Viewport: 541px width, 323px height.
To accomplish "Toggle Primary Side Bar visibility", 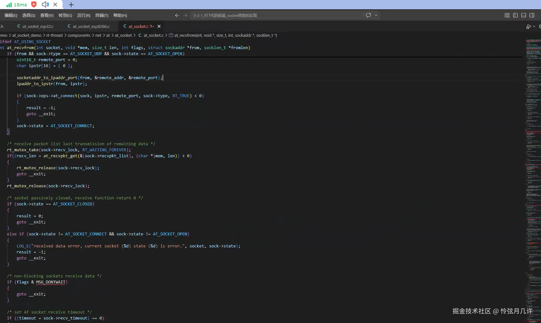I will pos(515,15).
